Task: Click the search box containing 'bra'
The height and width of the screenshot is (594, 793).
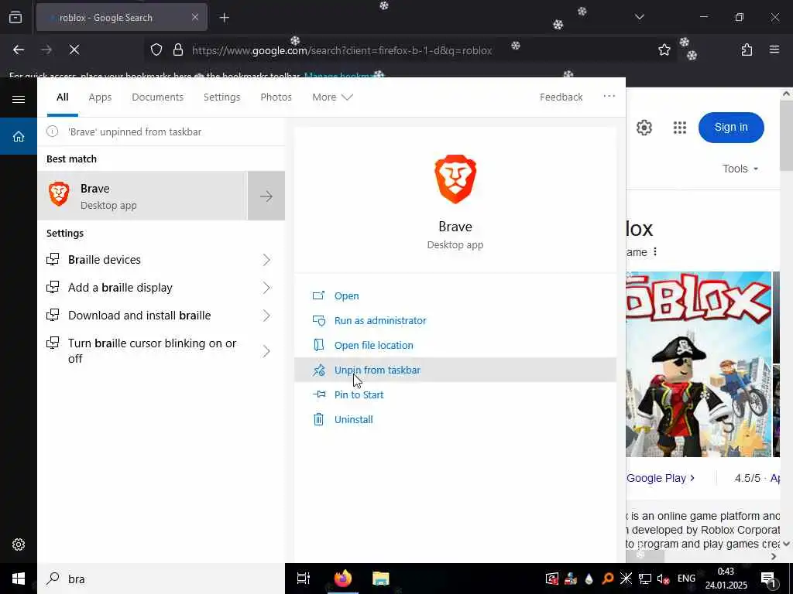Action: coord(161,579)
